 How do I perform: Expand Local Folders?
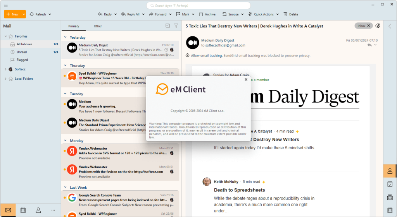(5, 79)
